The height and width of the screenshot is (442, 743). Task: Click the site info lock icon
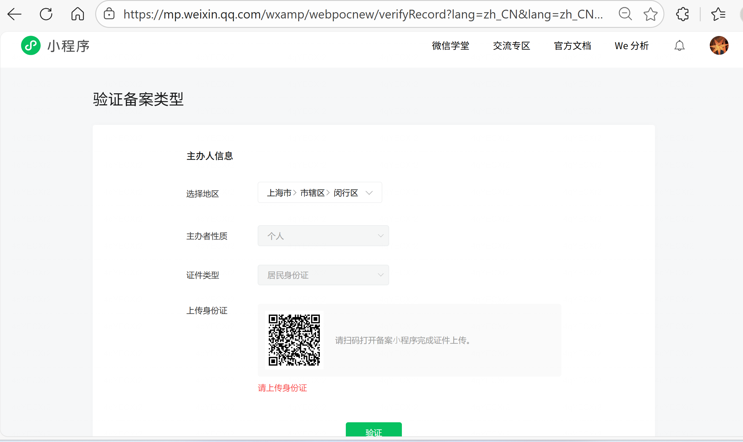[109, 14]
